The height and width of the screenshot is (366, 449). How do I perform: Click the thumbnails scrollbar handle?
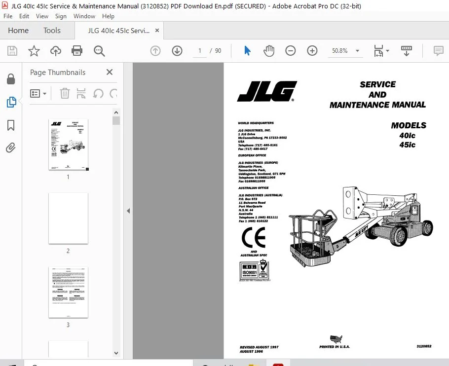[x=116, y=120]
